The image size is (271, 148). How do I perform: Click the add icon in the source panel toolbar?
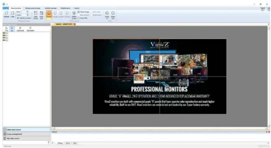click(x=20, y=29)
